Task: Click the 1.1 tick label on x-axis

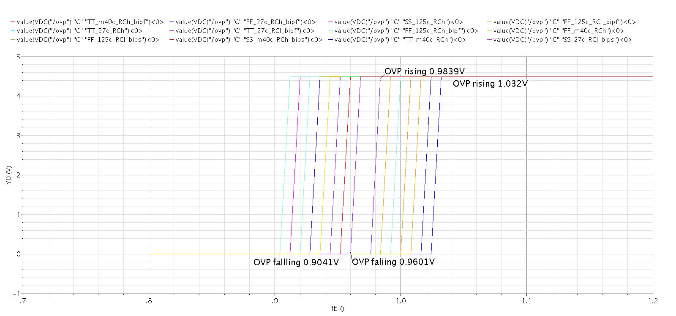Action: (526, 301)
